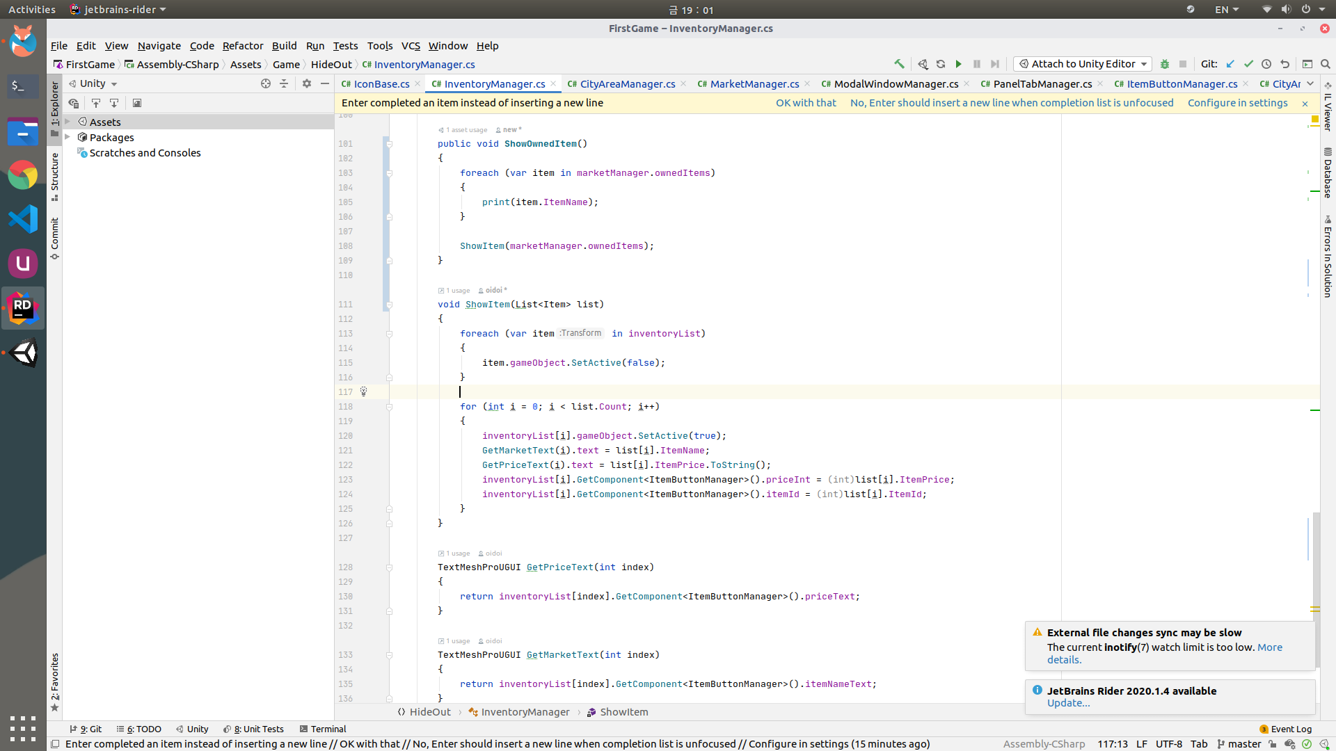
Task: Start Unity play mode with green arrow
Action: coord(958,64)
